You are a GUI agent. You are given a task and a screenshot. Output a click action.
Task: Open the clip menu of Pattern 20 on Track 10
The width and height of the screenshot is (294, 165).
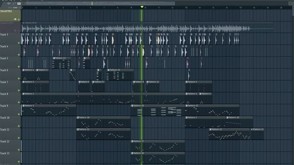(227, 117)
